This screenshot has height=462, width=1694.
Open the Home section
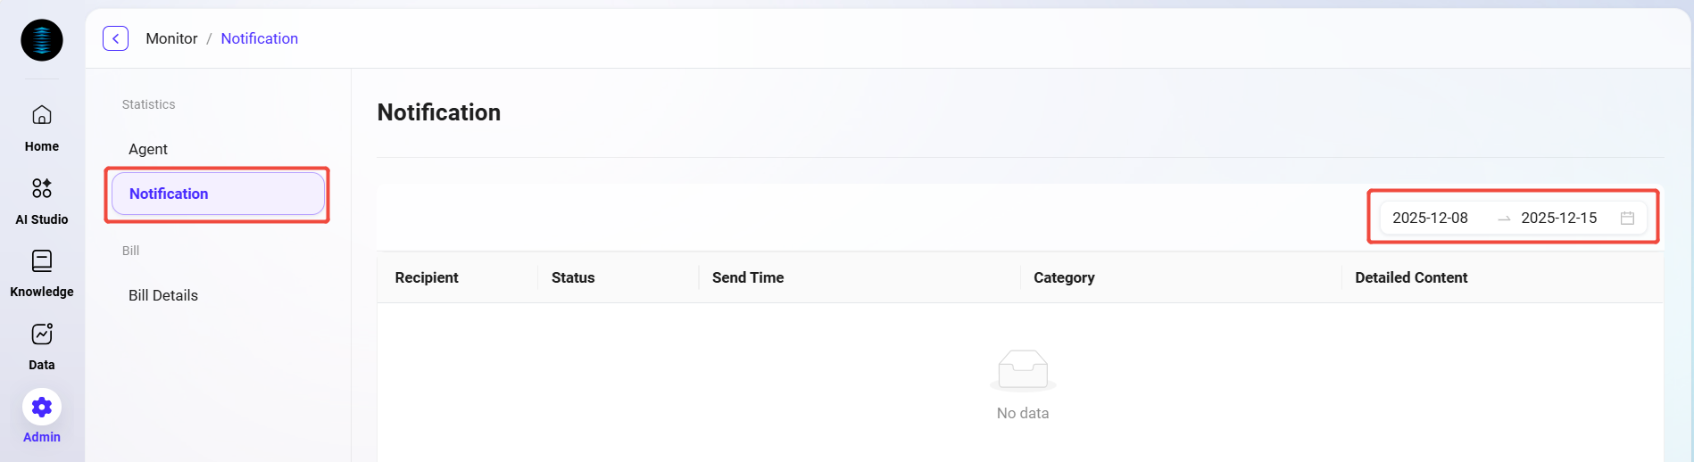[x=42, y=128]
